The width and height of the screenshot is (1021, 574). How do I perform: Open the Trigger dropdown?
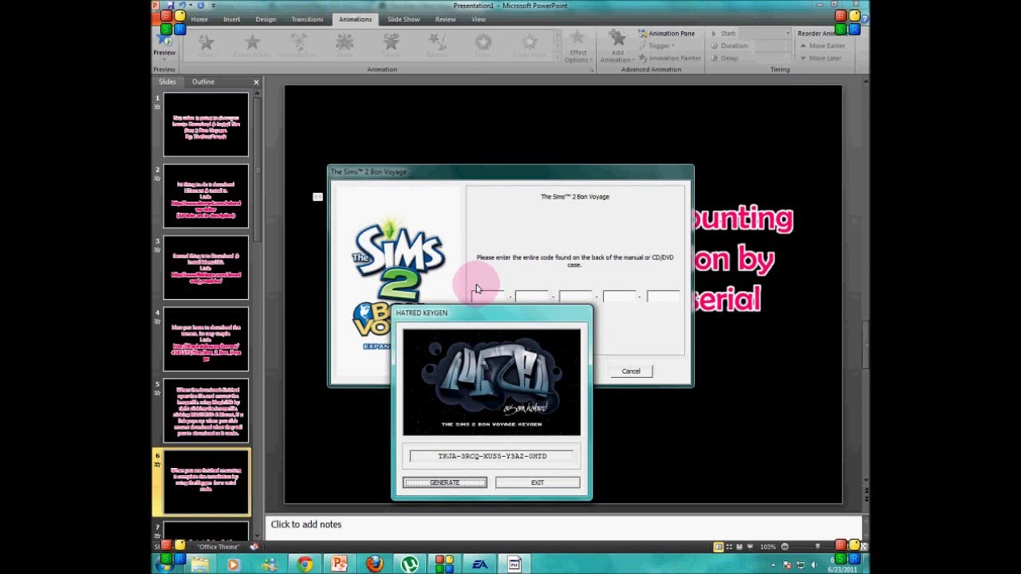(x=660, y=45)
